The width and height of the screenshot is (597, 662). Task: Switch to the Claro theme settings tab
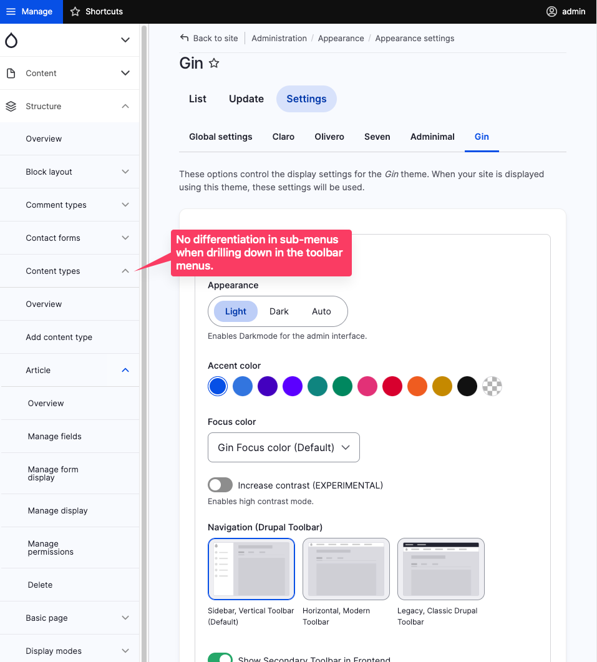point(283,137)
